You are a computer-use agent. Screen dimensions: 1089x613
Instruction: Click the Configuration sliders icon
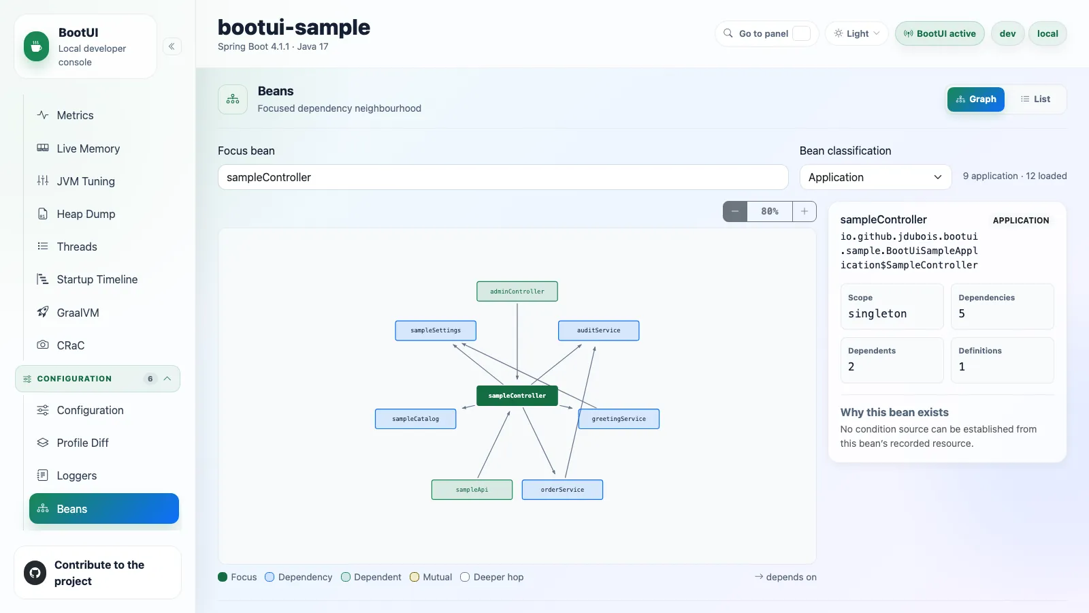[x=43, y=410]
